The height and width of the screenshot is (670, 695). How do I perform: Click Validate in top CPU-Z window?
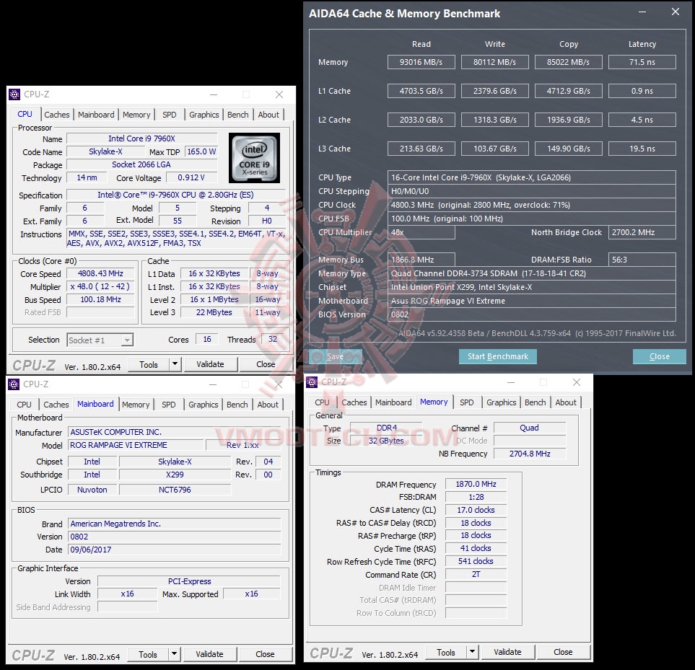click(x=210, y=364)
